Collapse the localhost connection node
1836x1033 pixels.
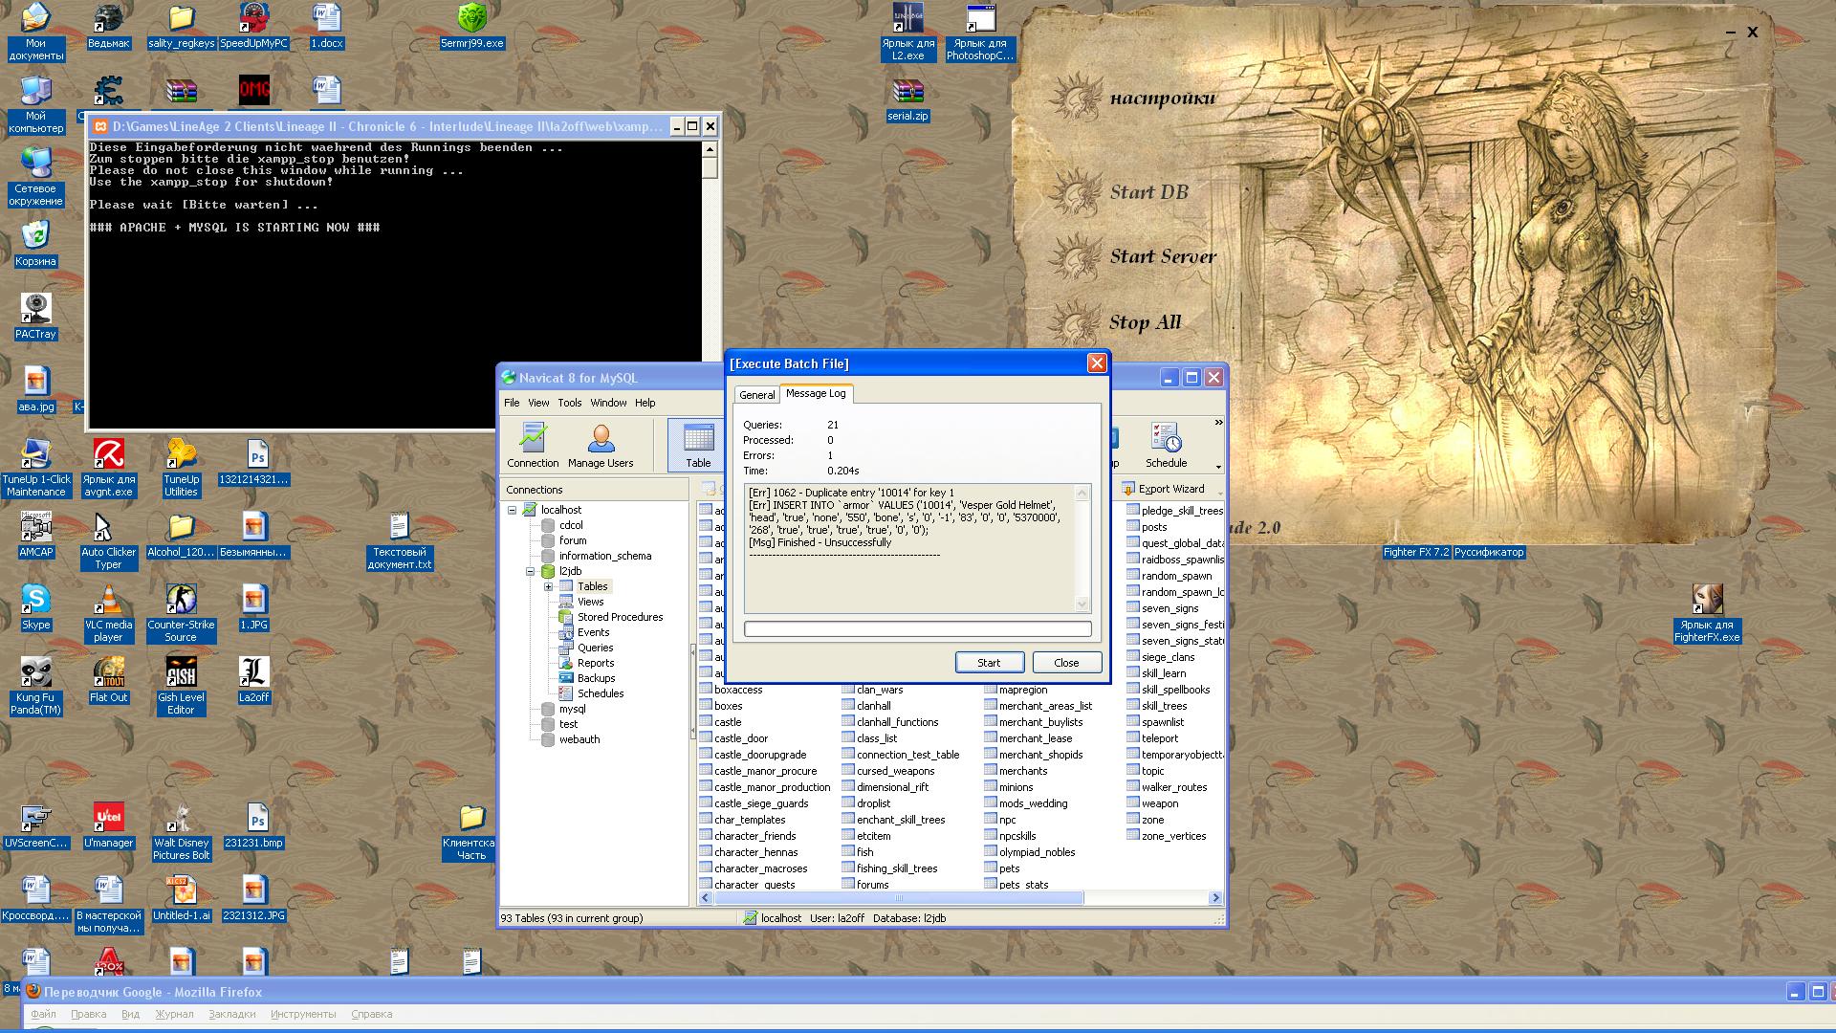(x=513, y=510)
